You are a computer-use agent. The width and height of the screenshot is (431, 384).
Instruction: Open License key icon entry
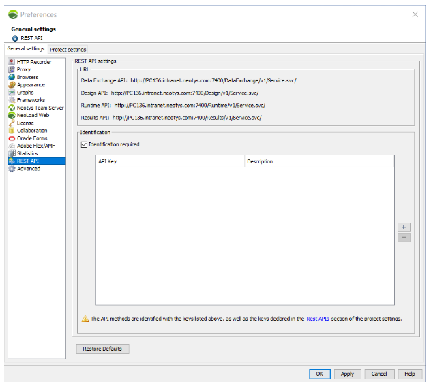[12, 123]
